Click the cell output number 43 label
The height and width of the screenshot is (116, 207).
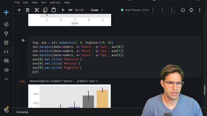point(23,82)
